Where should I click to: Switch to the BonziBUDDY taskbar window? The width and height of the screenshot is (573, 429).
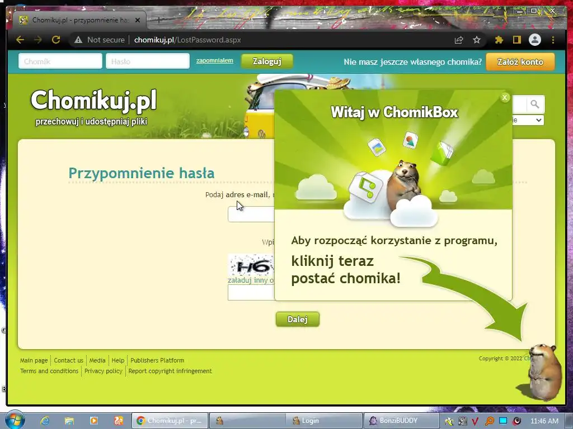coord(401,421)
